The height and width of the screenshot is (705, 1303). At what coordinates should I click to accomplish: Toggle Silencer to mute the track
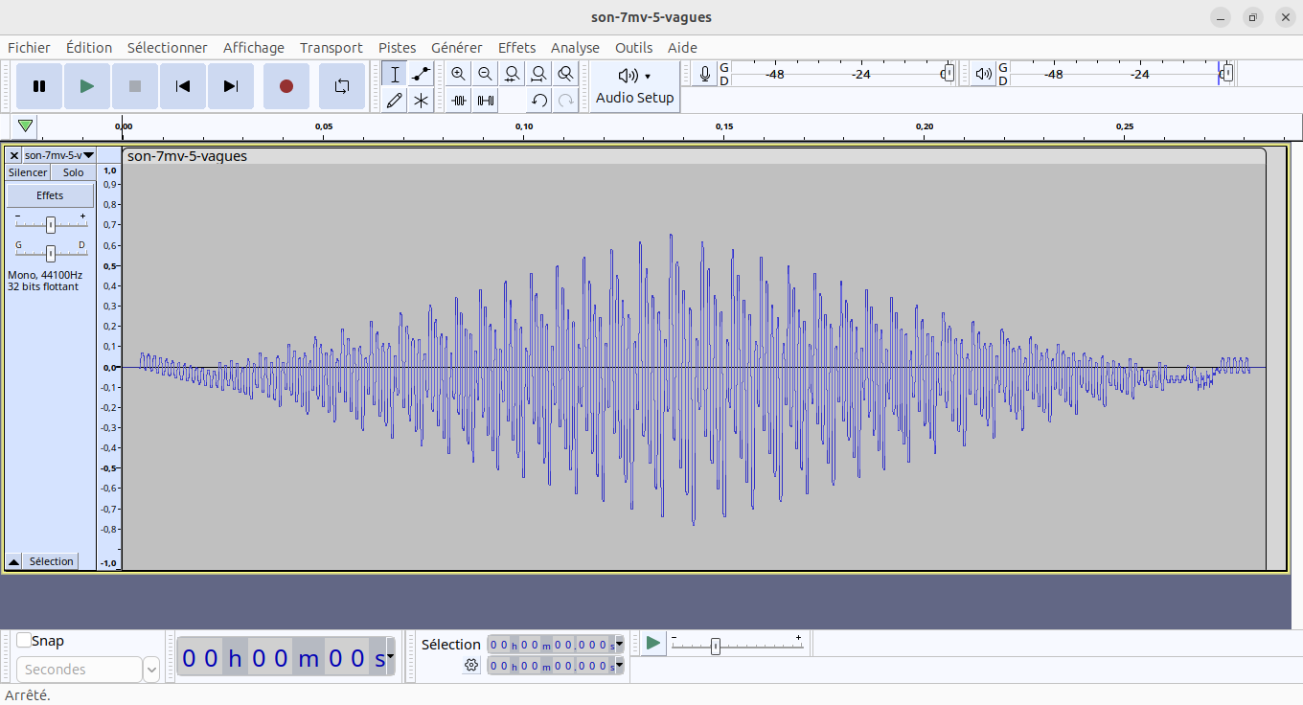(x=28, y=172)
